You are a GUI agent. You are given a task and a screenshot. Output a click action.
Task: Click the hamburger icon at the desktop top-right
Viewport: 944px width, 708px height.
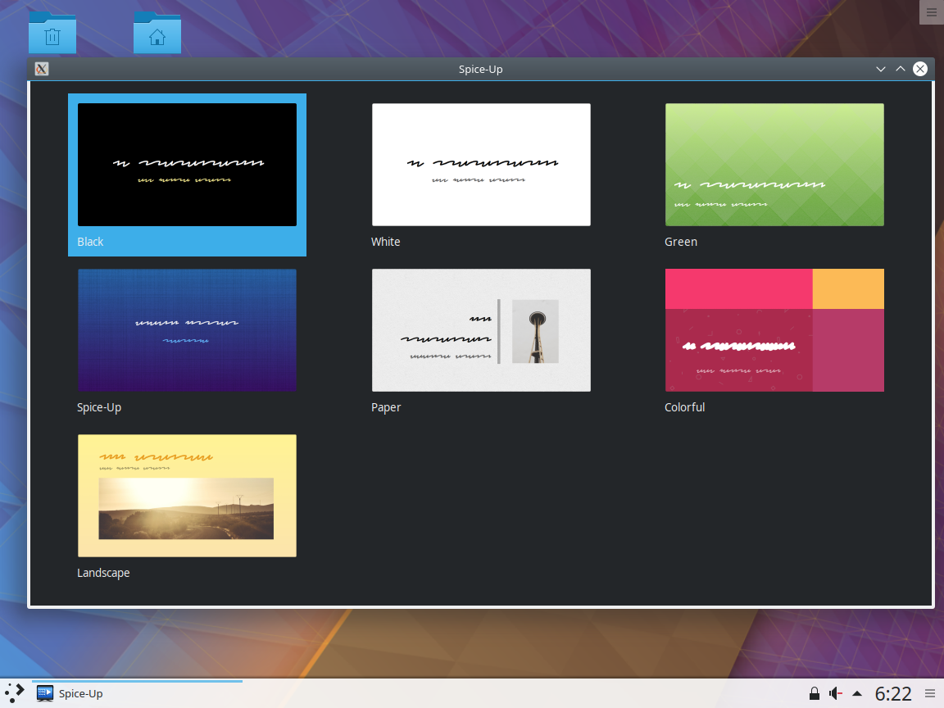(x=931, y=12)
